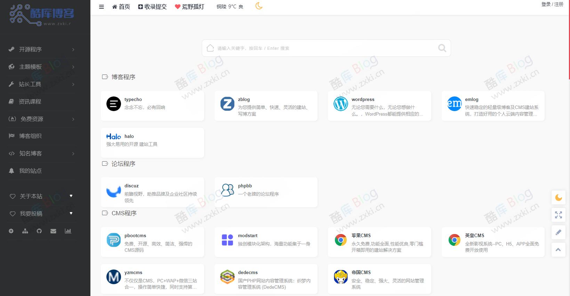
Task: Click the settings gear icon in sidebar footer
Action: [11, 231]
